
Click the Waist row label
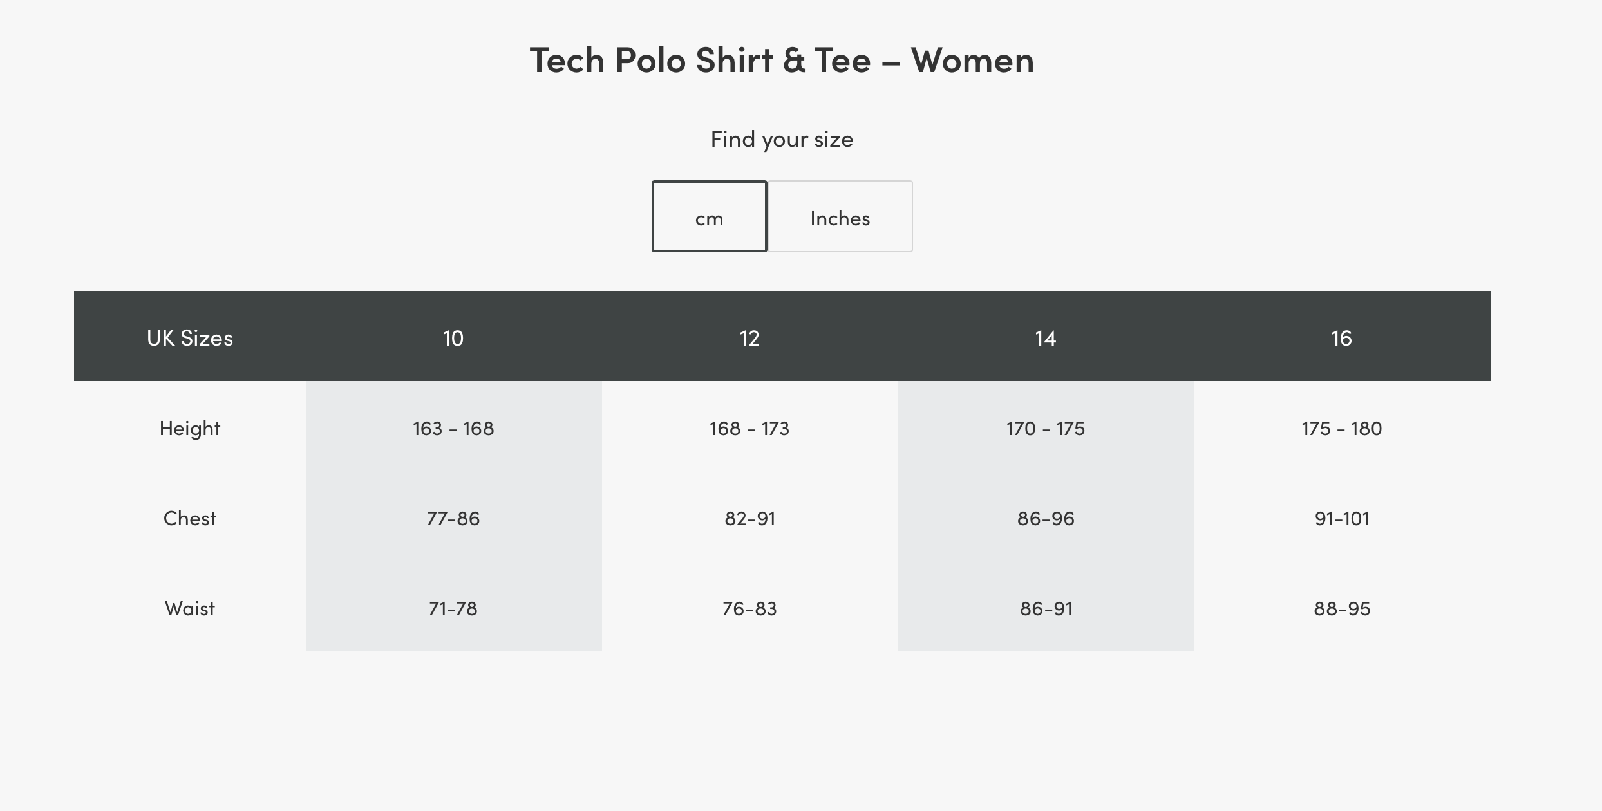pyautogui.click(x=190, y=608)
